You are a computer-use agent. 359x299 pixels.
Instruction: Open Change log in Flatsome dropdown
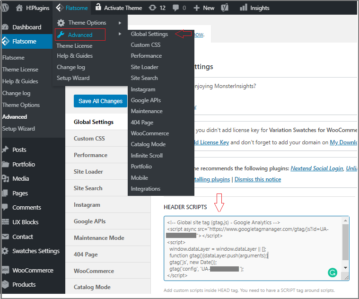[x=71, y=67]
